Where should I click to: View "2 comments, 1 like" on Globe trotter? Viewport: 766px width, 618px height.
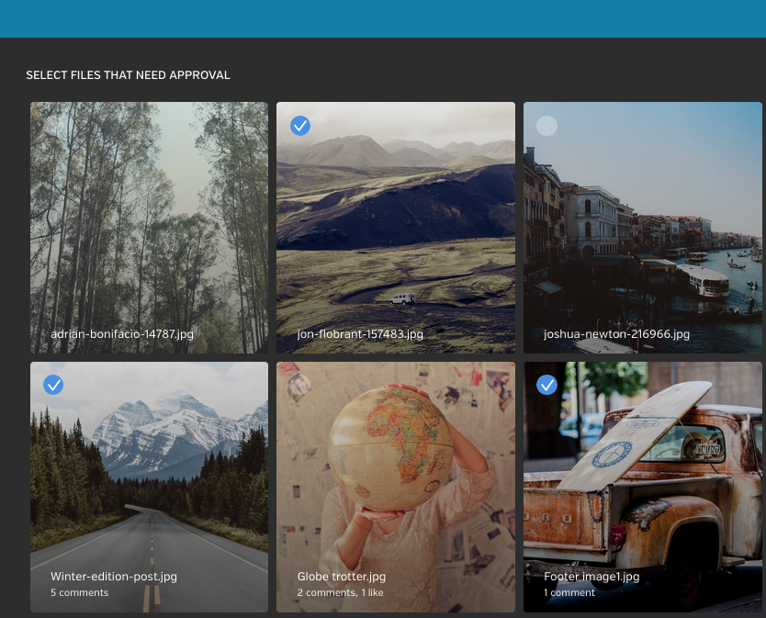(341, 592)
